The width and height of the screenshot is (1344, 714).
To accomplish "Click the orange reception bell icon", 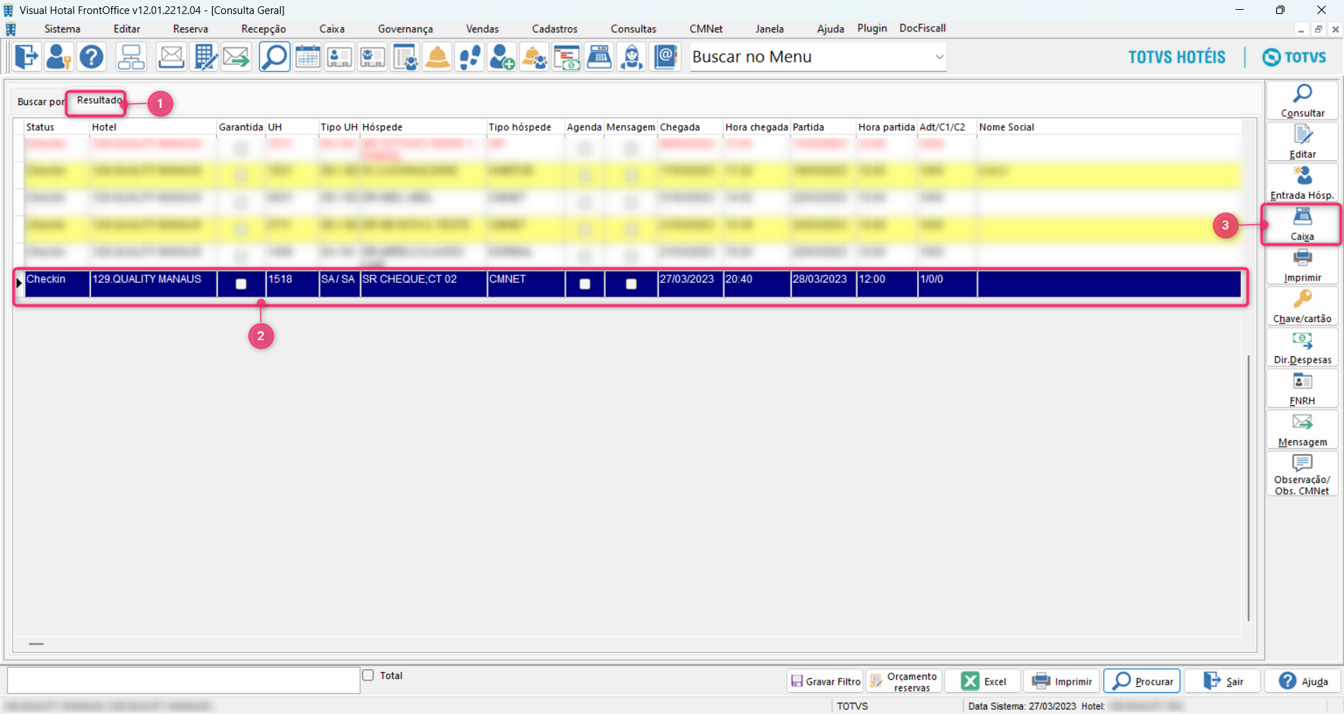I will 437,57.
